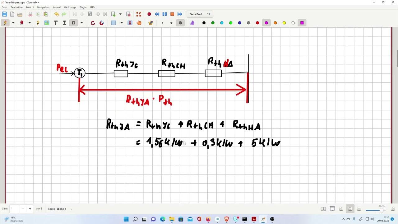Toggle presentation mode

point(332,209)
